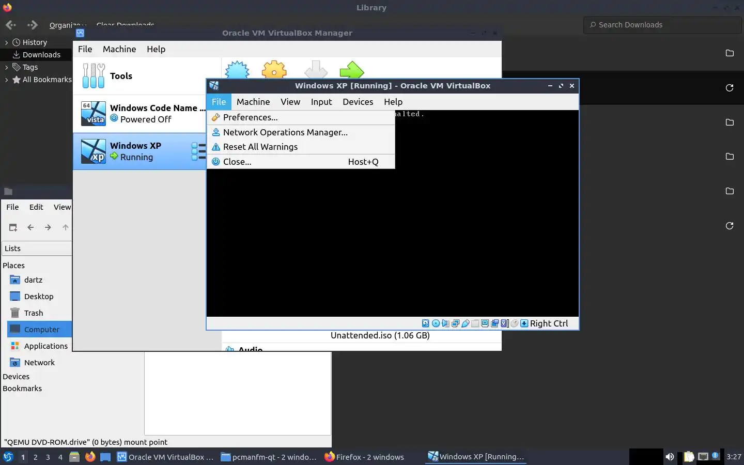Launch Firefox from the panel quick launcher
744x465 pixels.
click(x=90, y=457)
